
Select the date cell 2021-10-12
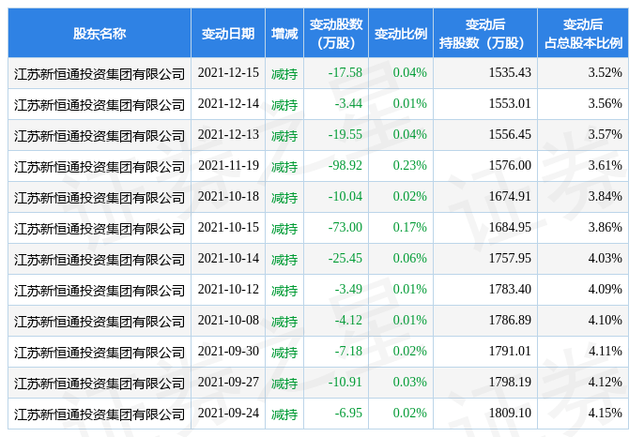point(228,289)
